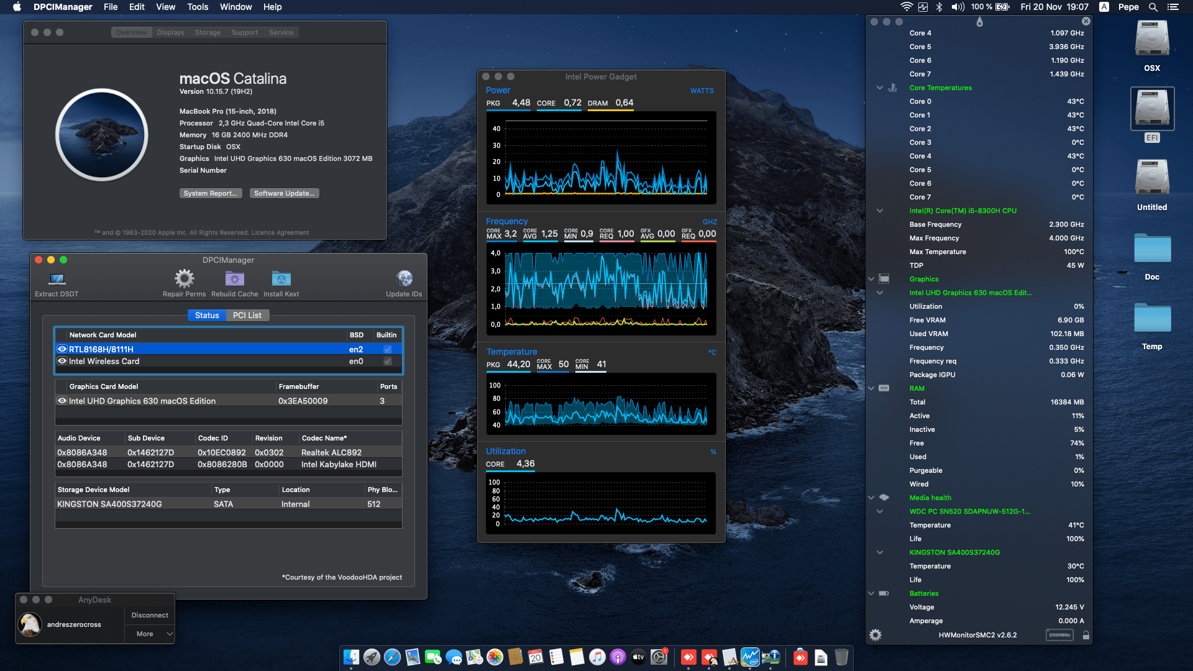
Task: Click the Wi-Fi icon in the menu bar
Action: 907,7
